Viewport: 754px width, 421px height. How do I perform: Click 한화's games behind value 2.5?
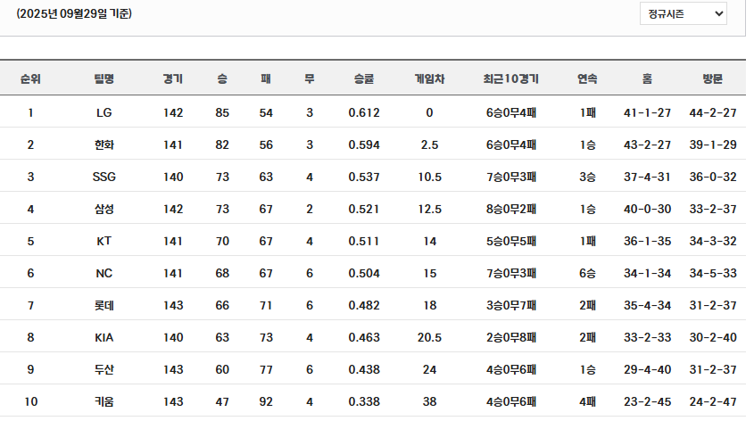(429, 145)
